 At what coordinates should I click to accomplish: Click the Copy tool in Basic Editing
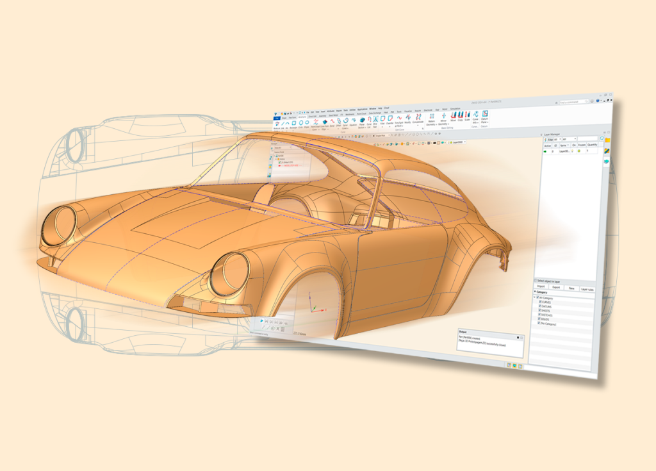[x=460, y=116]
